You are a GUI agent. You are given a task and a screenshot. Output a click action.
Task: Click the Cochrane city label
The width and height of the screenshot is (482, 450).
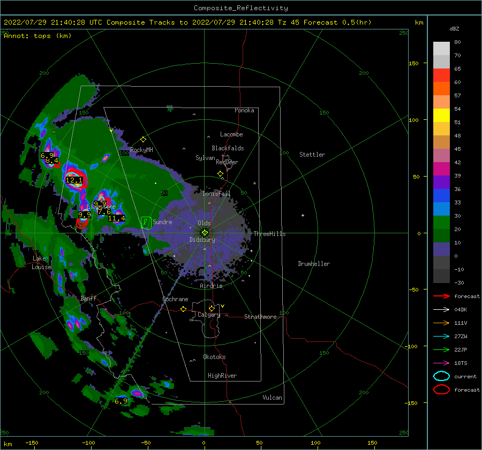(175, 299)
